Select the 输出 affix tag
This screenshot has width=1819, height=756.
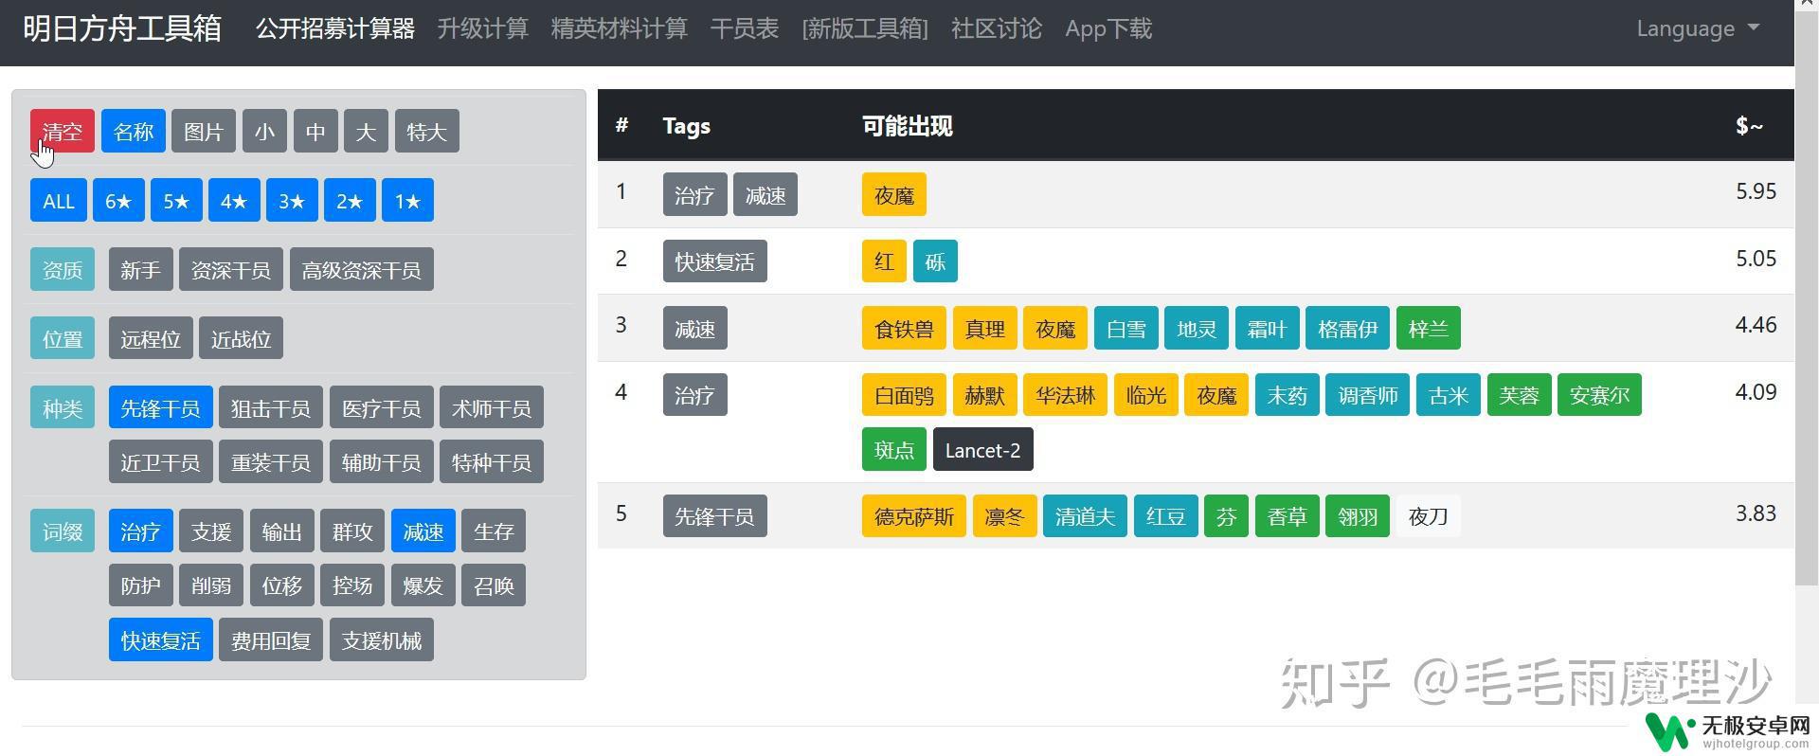tap(282, 531)
